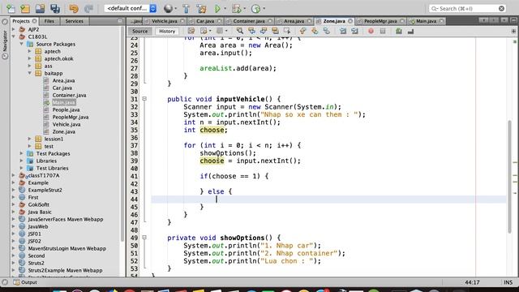The height and width of the screenshot is (292, 519).
Task: Click in the Search field
Action: [467, 9]
